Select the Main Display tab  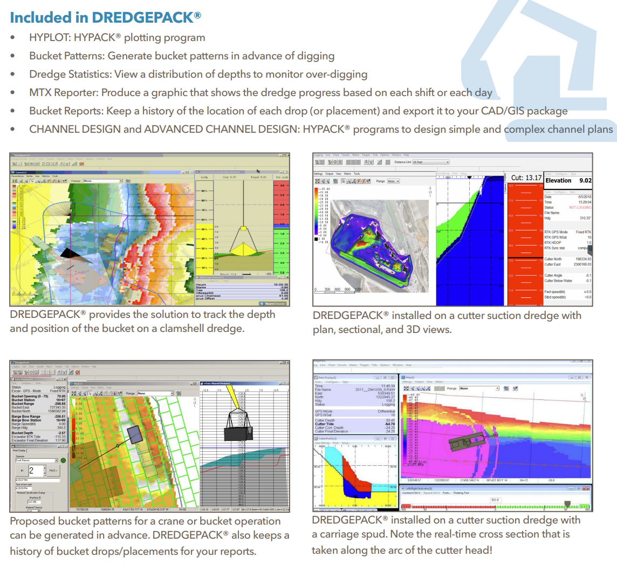[19, 450]
